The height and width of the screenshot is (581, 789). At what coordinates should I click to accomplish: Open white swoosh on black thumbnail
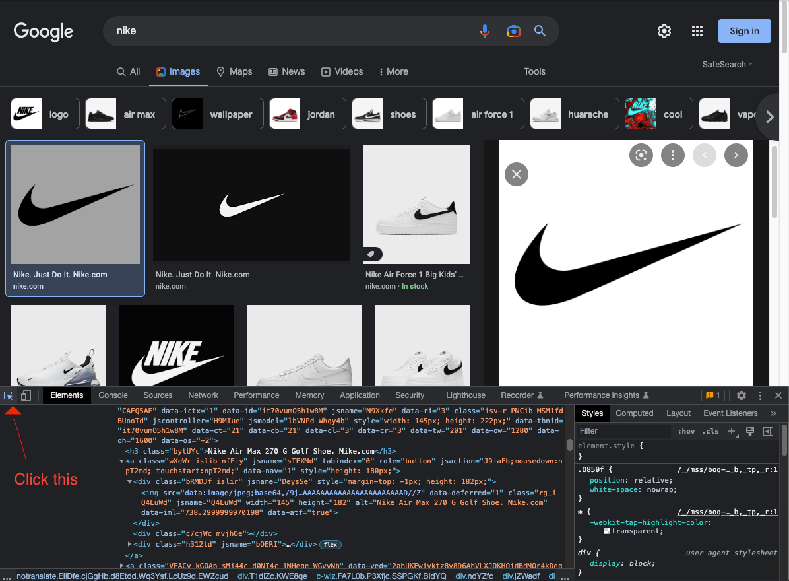tap(251, 205)
